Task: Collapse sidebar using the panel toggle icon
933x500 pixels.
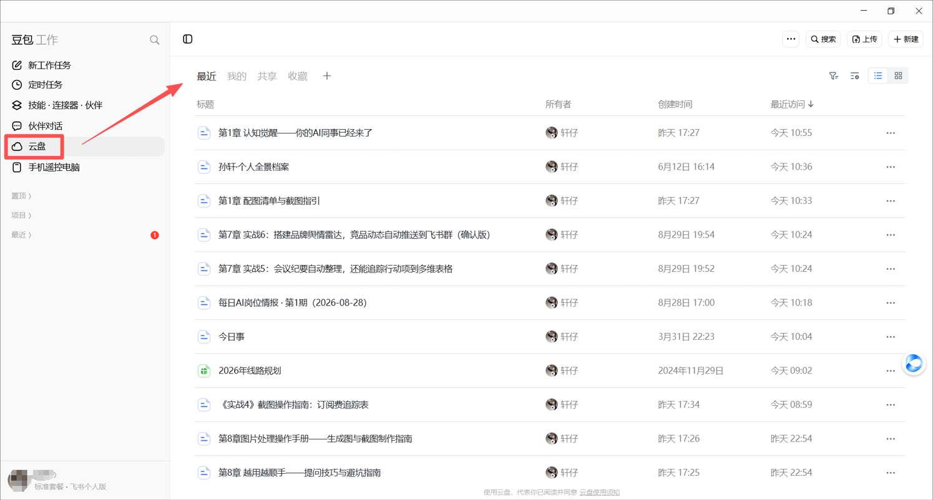Action: pyautogui.click(x=188, y=39)
